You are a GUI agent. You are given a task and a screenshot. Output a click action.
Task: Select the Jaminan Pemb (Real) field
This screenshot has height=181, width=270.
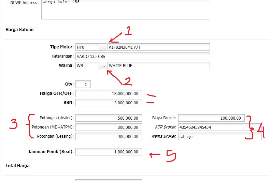click(108, 152)
